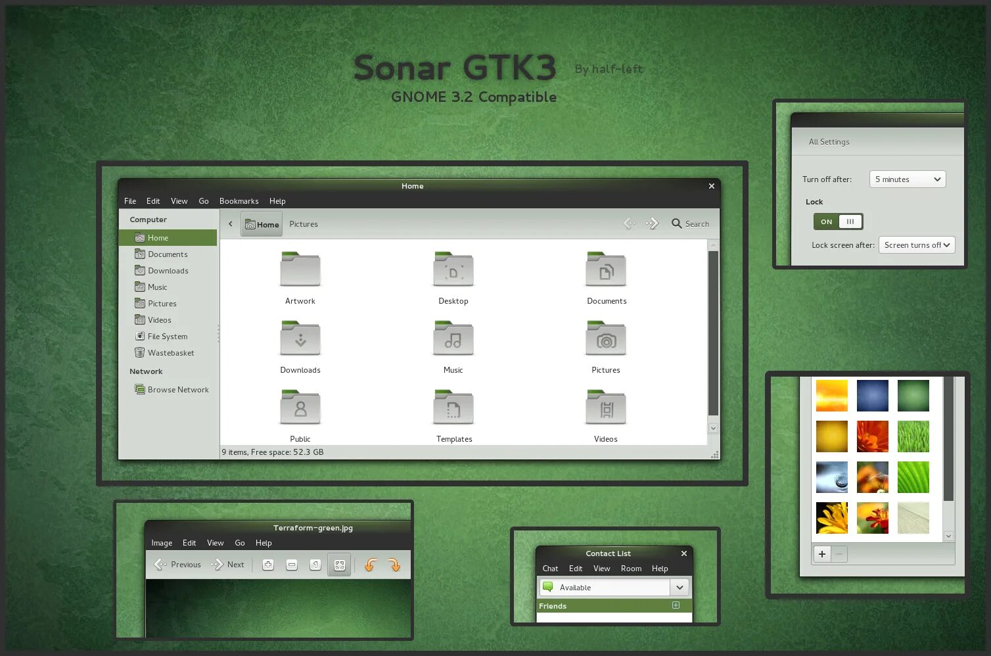991x656 pixels.
Task: Click All Settings button
Action: click(829, 142)
